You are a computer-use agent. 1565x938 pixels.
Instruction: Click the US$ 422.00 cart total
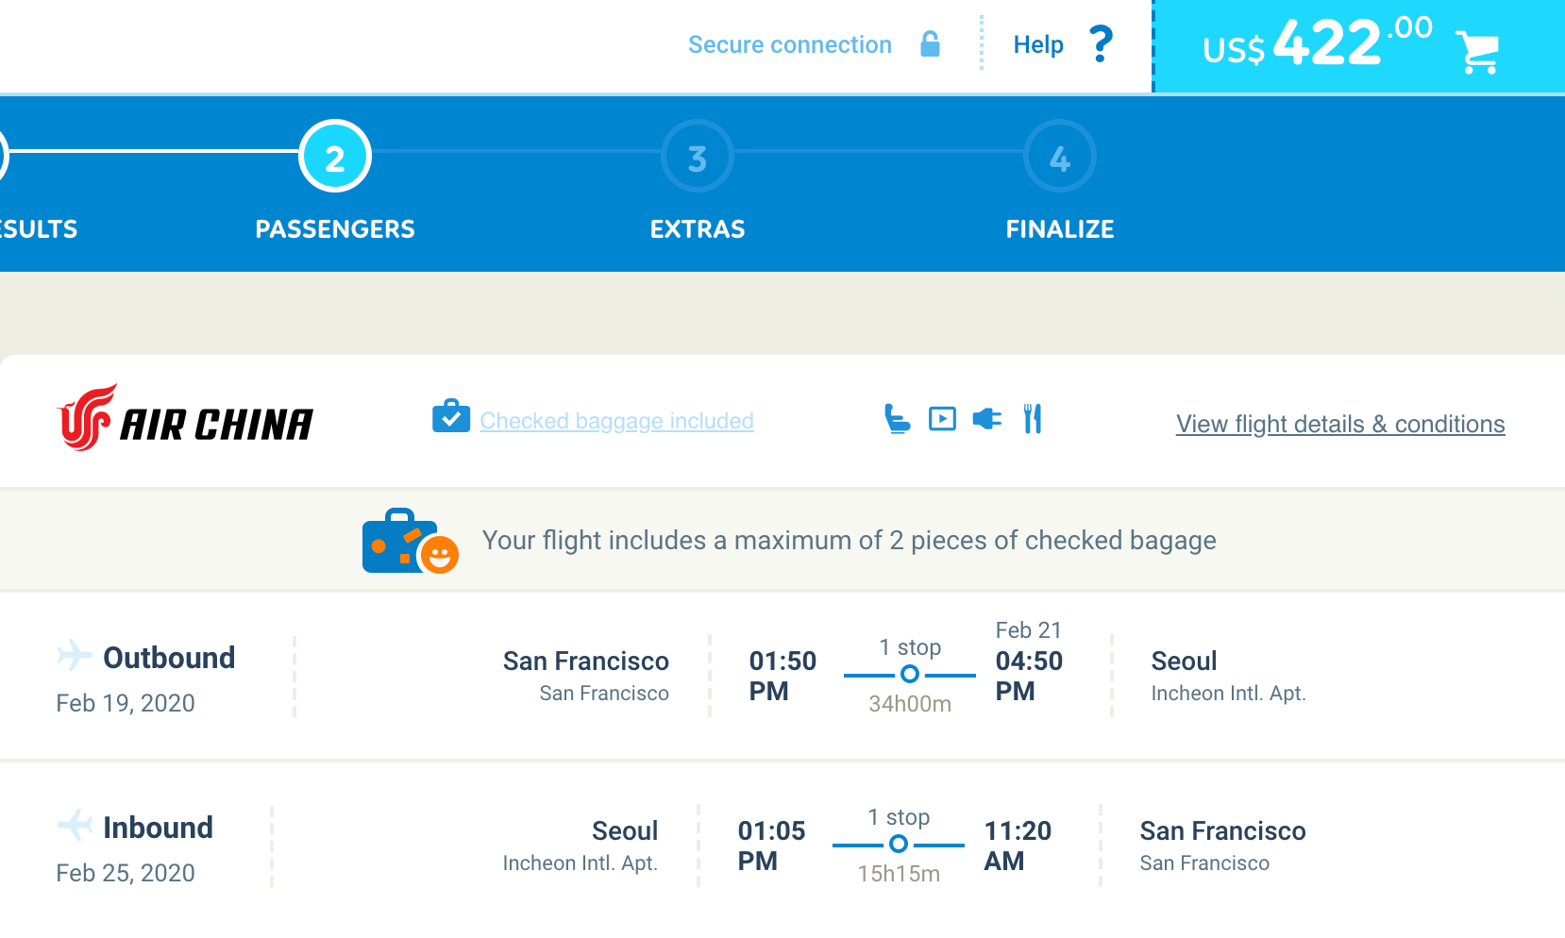[1317, 44]
